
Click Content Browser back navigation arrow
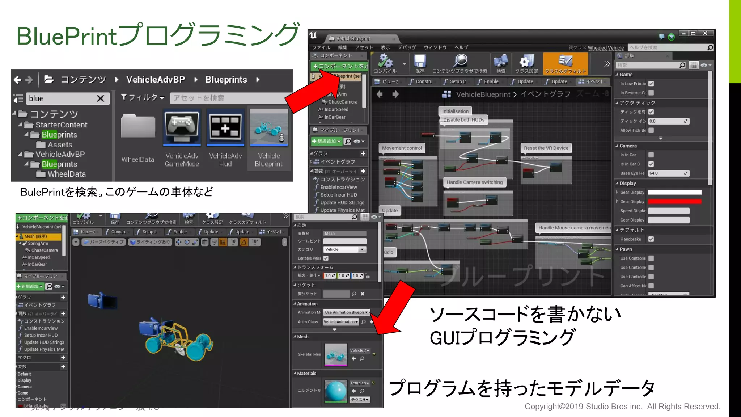17,80
